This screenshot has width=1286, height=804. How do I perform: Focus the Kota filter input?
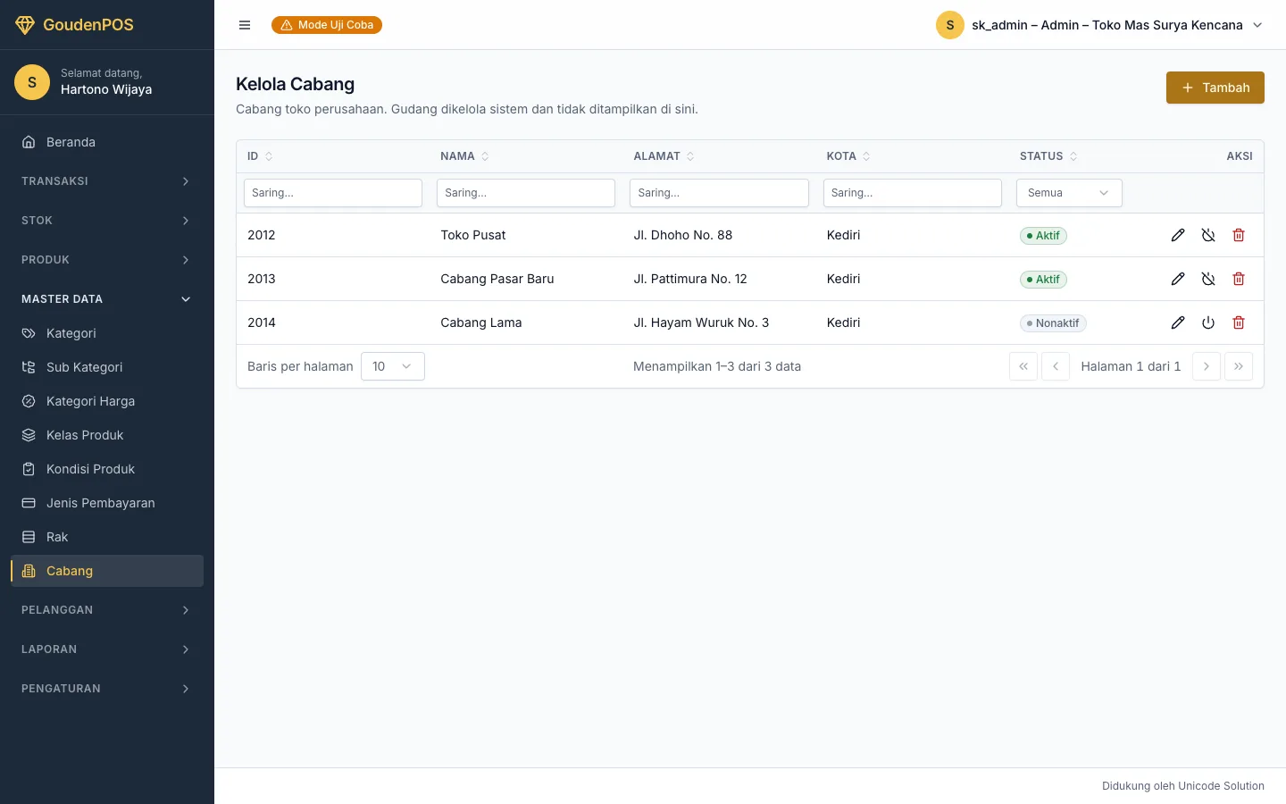pyautogui.click(x=913, y=193)
